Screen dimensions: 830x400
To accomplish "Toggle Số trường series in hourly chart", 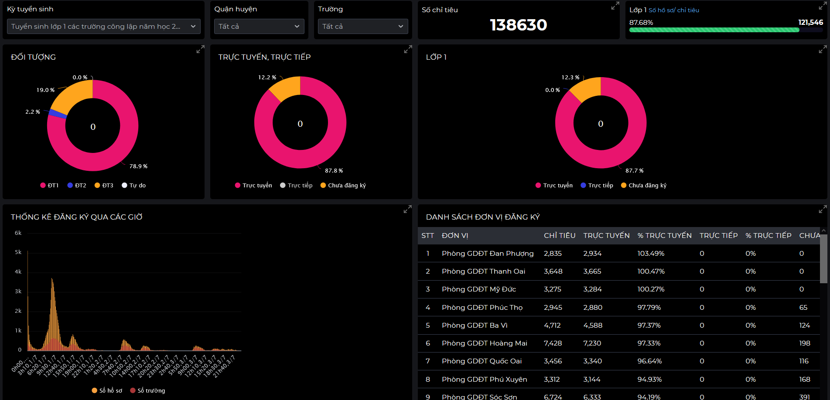I will (x=147, y=390).
